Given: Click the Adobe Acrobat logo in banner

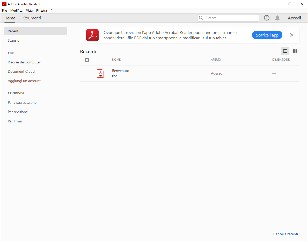Looking at the screenshot, I should point(92,35).
